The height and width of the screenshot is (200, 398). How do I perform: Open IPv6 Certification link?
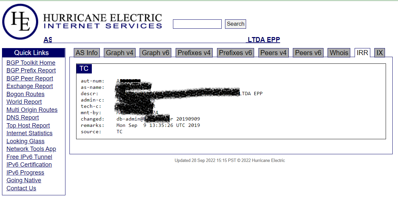coord(29,165)
